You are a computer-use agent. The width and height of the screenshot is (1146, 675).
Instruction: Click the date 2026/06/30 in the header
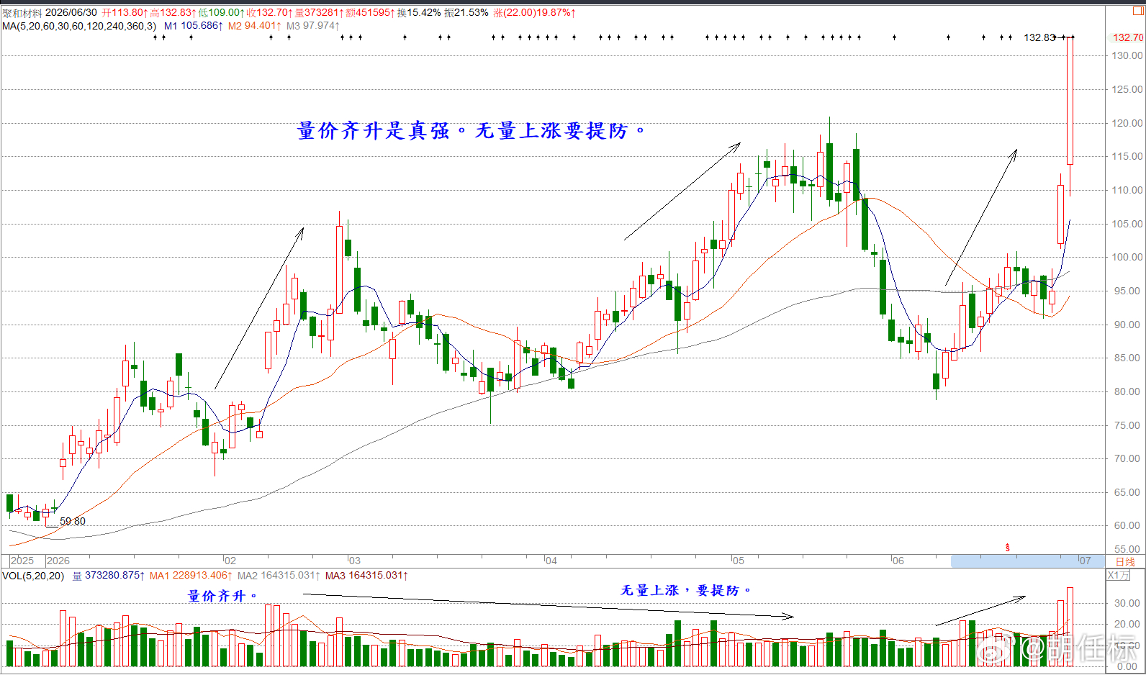tap(71, 13)
